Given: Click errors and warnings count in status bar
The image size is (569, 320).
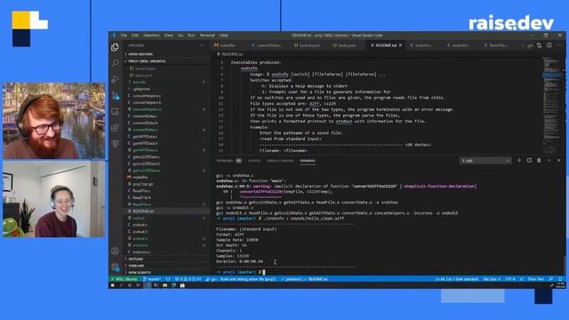Looking at the screenshot, I should point(188,279).
